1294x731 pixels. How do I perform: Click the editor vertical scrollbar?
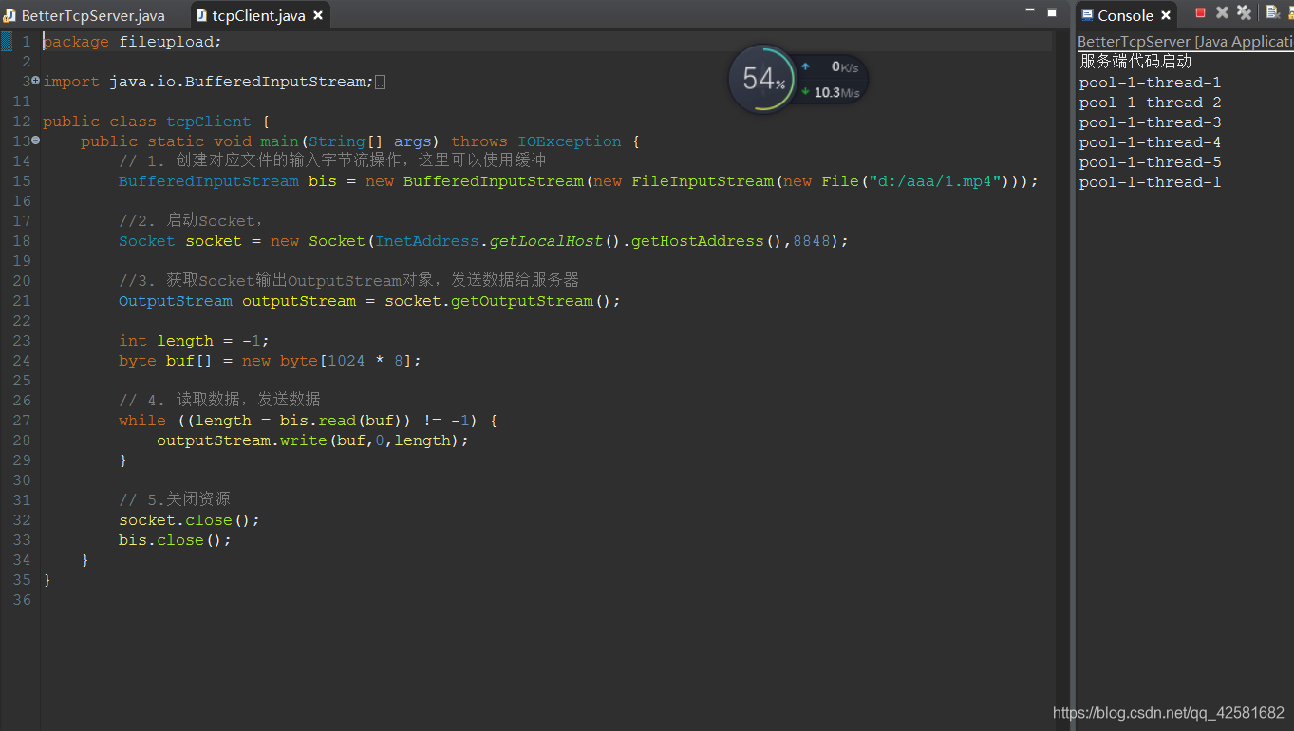tap(1064, 380)
